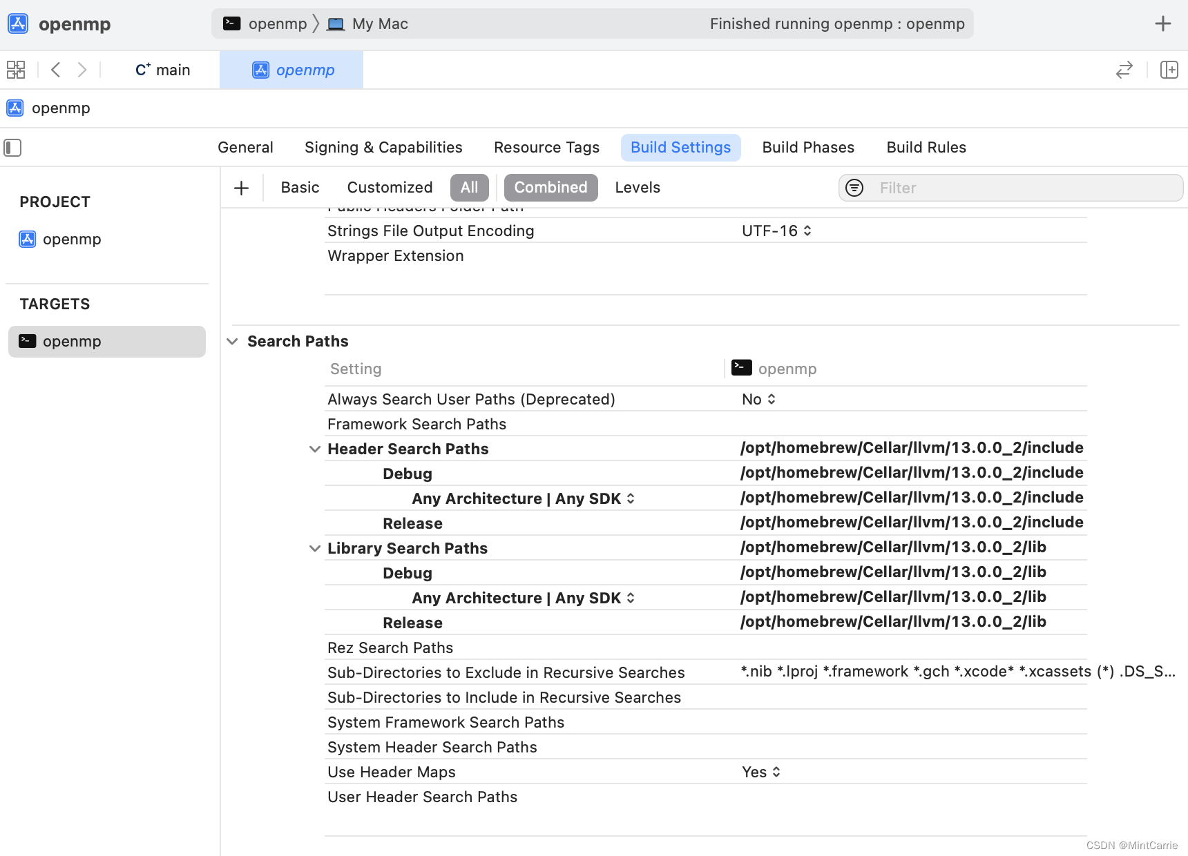Click the add build setting plus button

(x=241, y=188)
